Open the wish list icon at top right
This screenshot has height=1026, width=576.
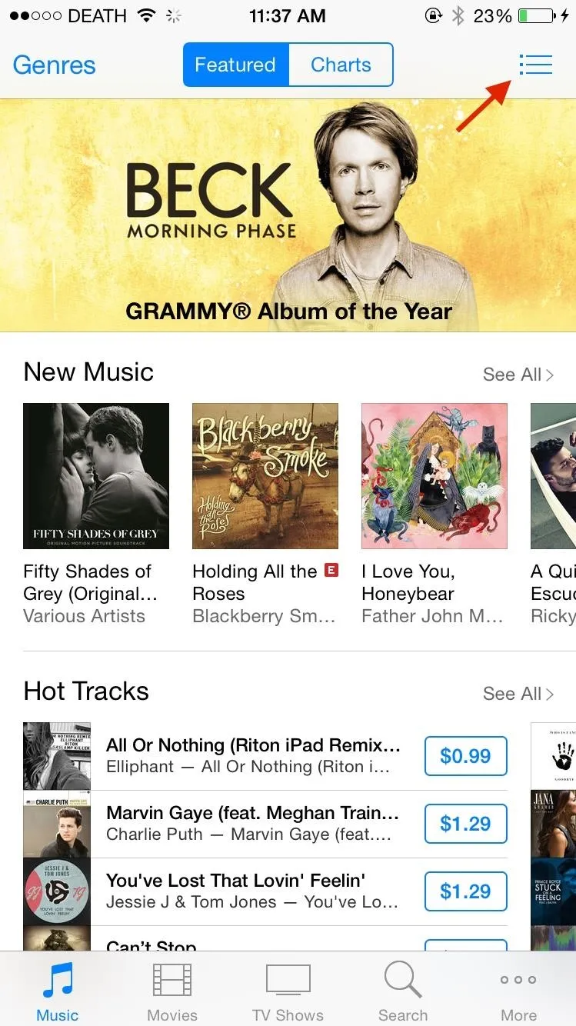[x=535, y=65]
